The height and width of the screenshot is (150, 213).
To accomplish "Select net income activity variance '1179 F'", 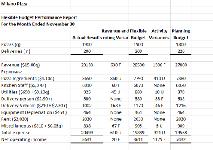I will (159, 139).
